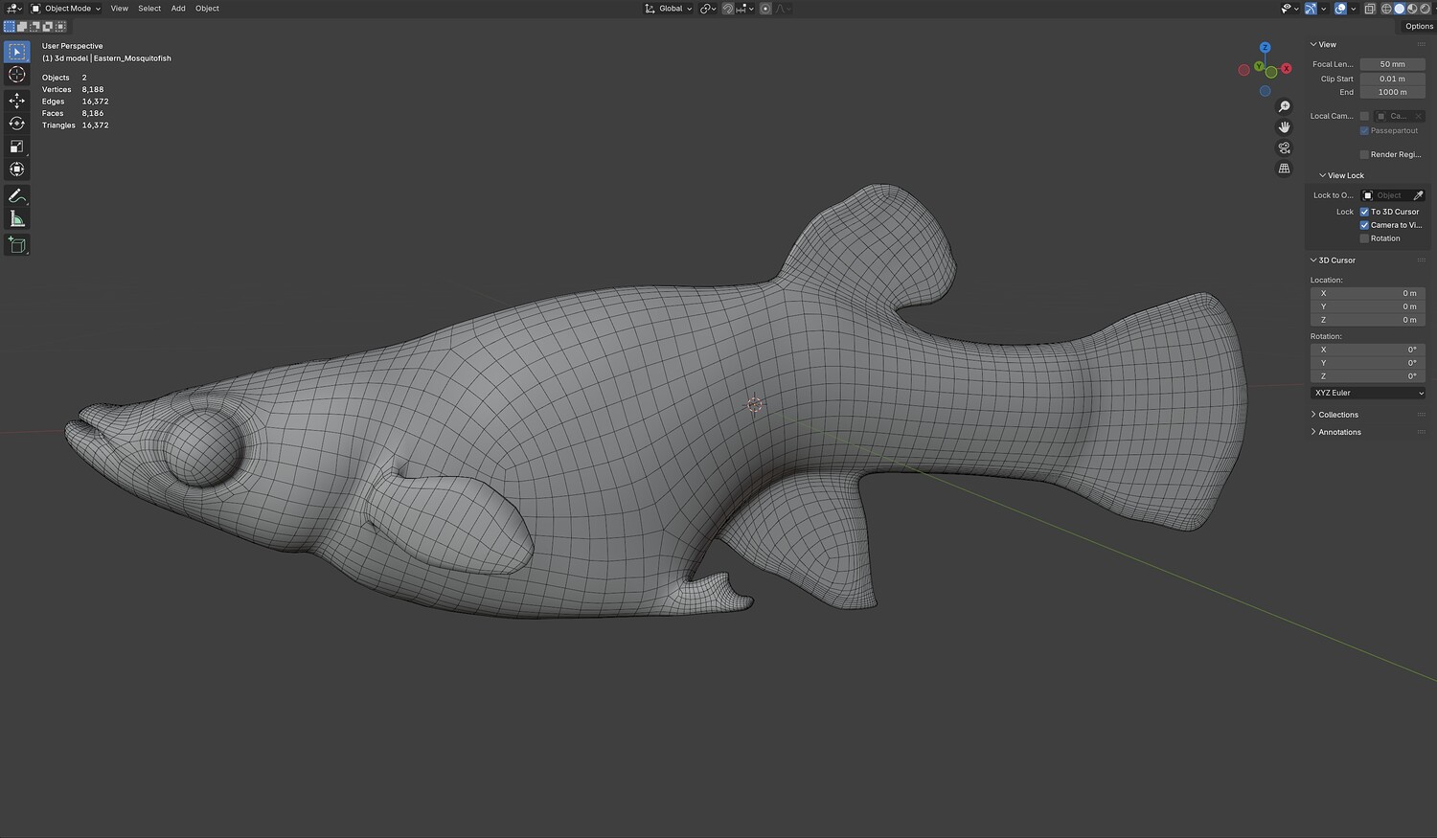The image size is (1437, 838).
Task: Select the Measure tool
Action: [x=17, y=219]
